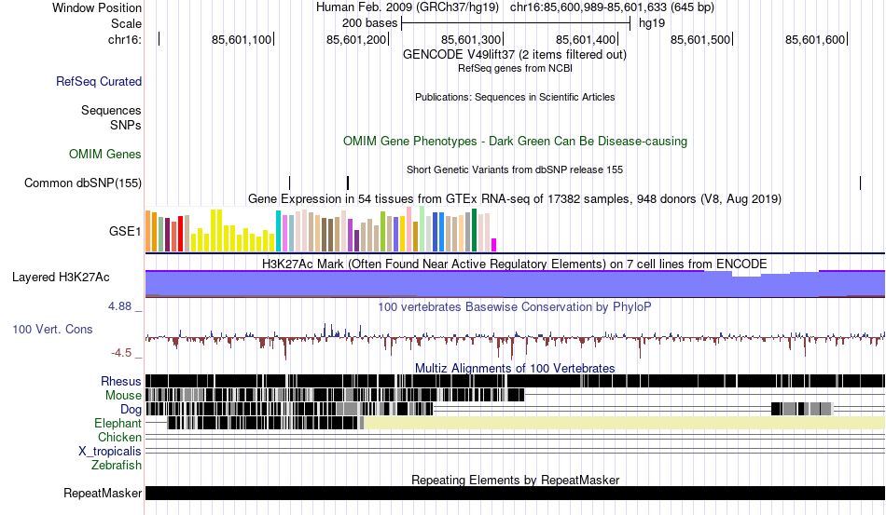Select the Zebrafish alignment label
This screenshot has width=886, height=515.
pos(117,466)
